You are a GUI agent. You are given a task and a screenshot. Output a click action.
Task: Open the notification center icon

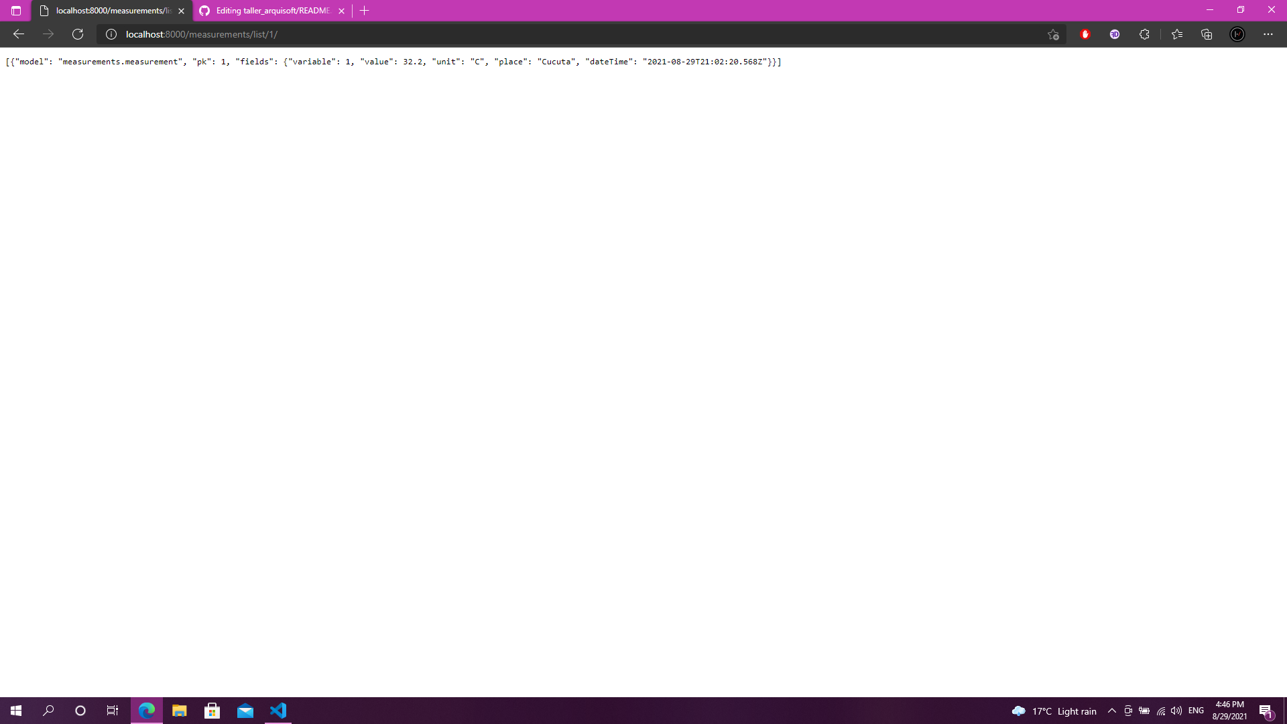pyautogui.click(x=1266, y=711)
